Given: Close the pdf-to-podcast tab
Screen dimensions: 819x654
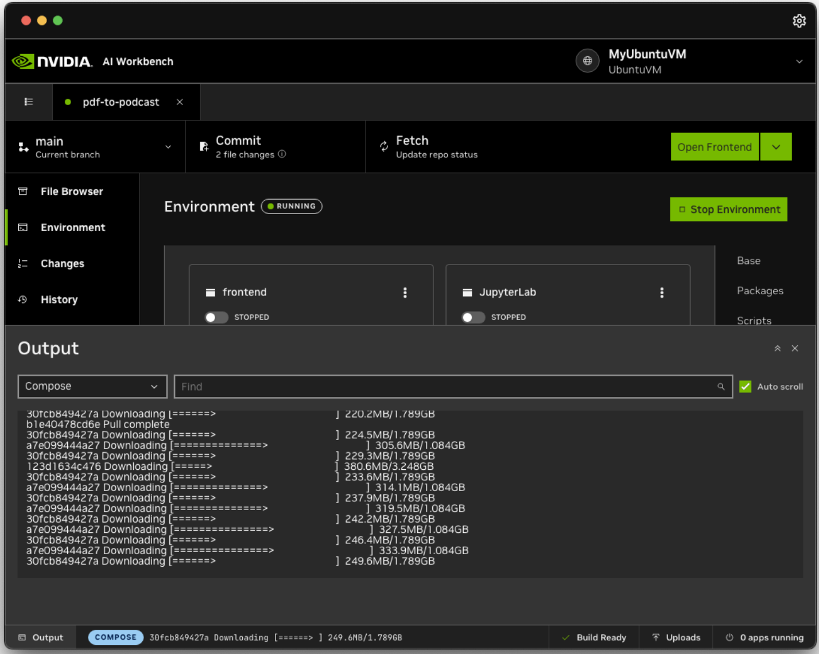Looking at the screenshot, I should tap(180, 102).
